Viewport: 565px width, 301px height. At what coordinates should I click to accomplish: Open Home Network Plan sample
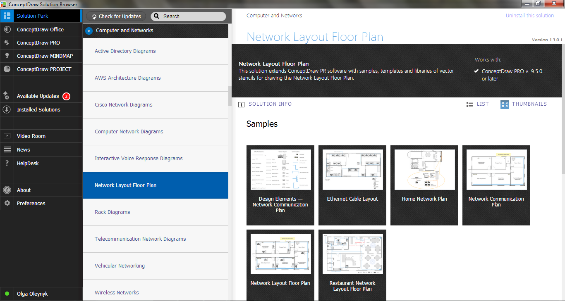424,185
